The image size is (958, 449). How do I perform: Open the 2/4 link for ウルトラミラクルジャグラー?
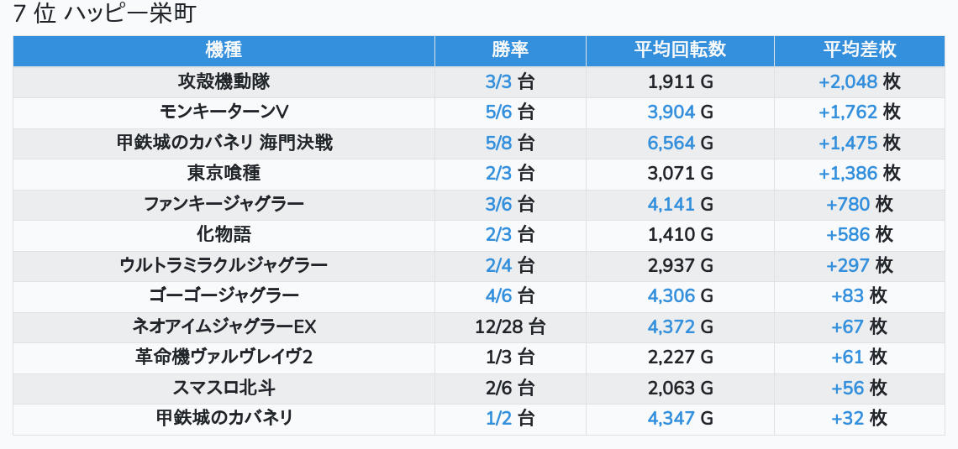pos(498,265)
